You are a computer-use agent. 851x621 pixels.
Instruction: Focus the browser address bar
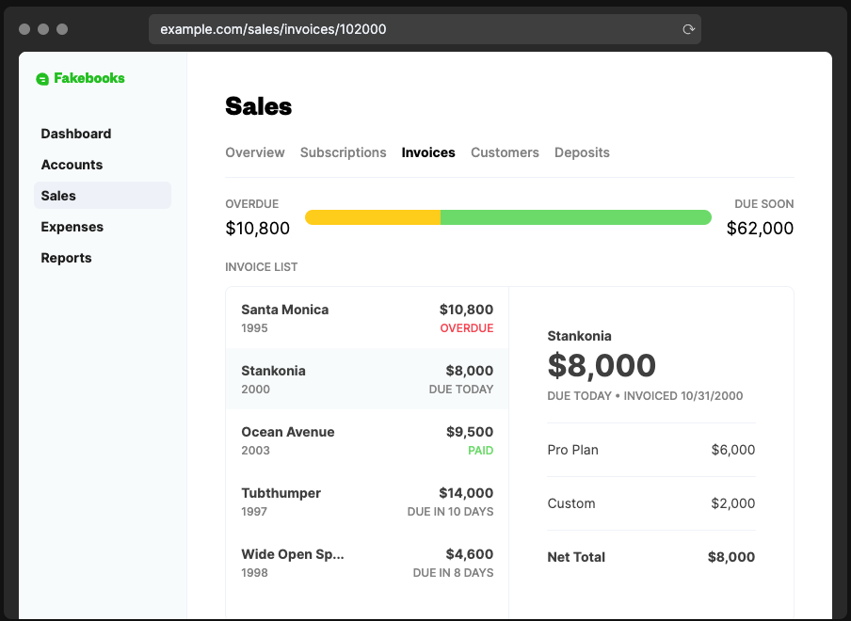pos(414,29)
